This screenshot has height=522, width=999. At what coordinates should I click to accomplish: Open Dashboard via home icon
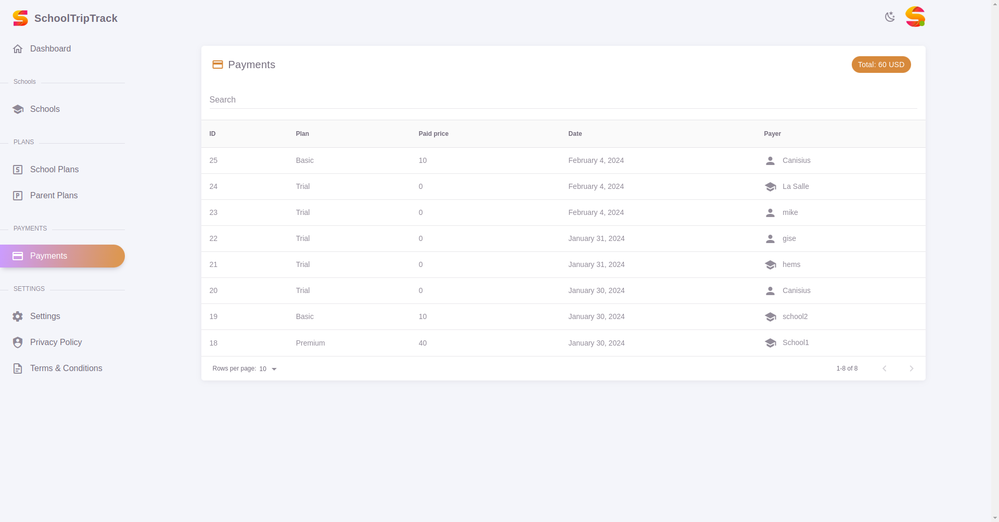tap(18, 49)
